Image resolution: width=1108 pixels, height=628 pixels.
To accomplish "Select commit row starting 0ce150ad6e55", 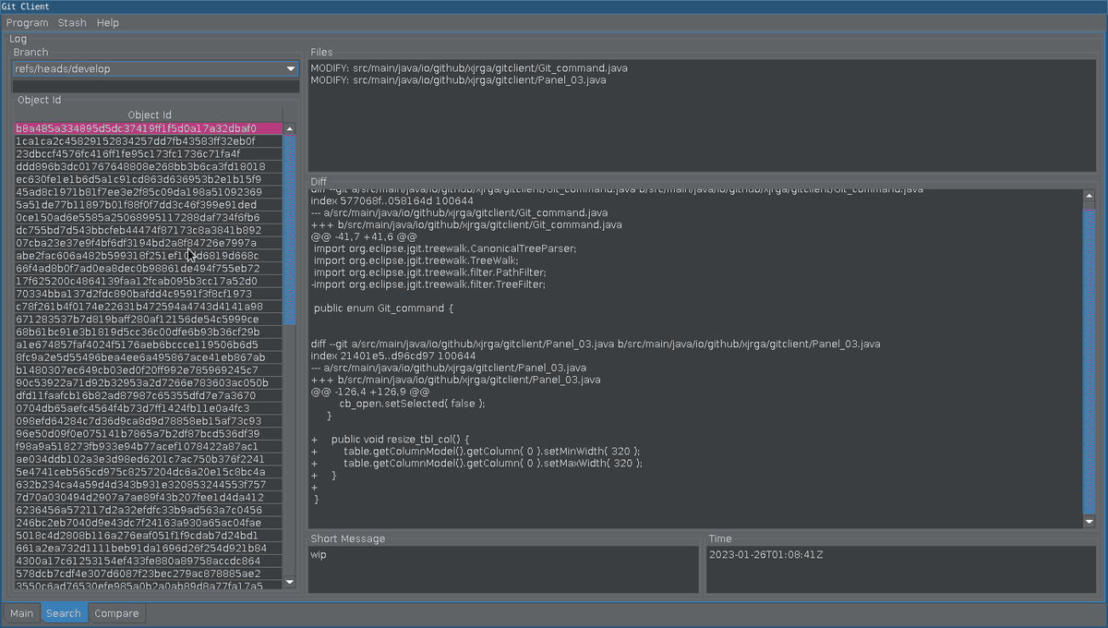I will 149,218.
